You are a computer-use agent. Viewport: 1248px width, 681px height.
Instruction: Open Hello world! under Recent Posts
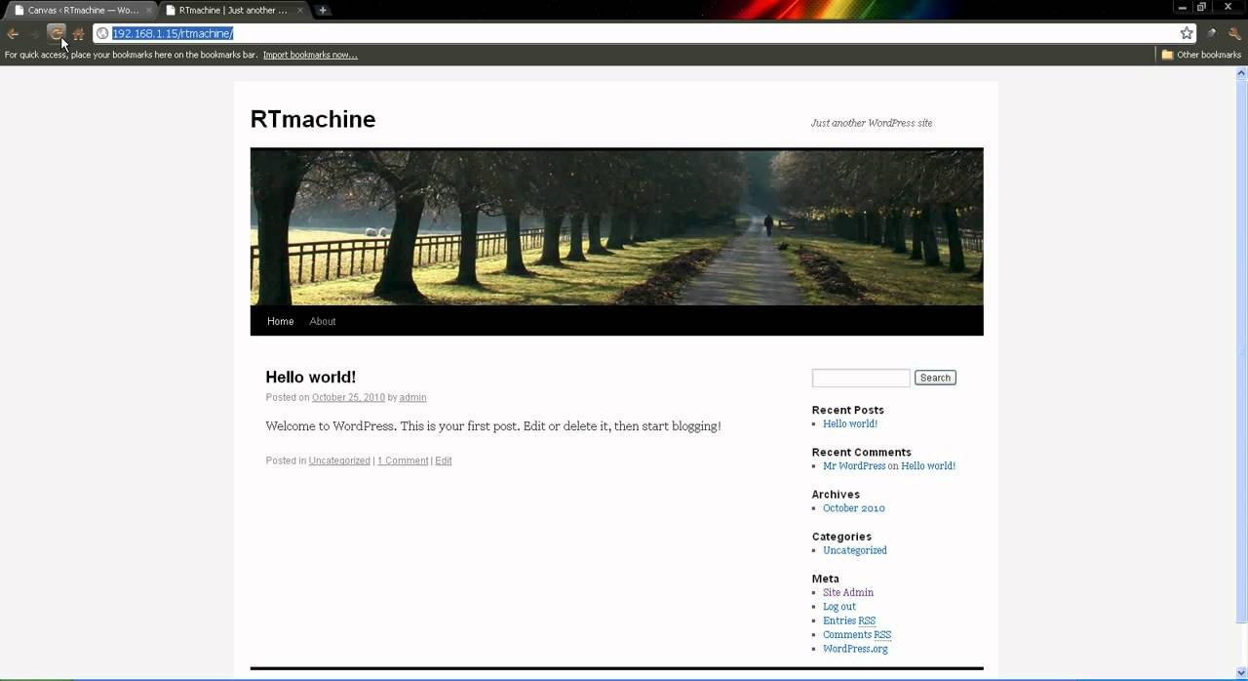pos(850,423)
